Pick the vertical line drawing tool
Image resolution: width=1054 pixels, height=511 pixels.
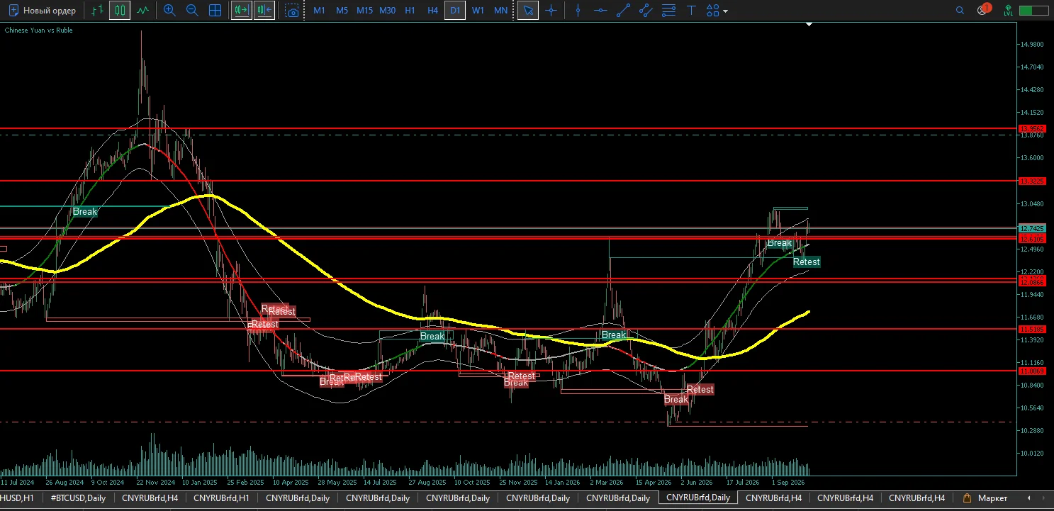point(578,11)
